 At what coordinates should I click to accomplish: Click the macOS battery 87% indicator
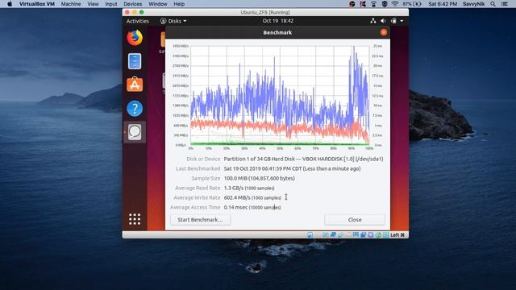pos(412,4)
